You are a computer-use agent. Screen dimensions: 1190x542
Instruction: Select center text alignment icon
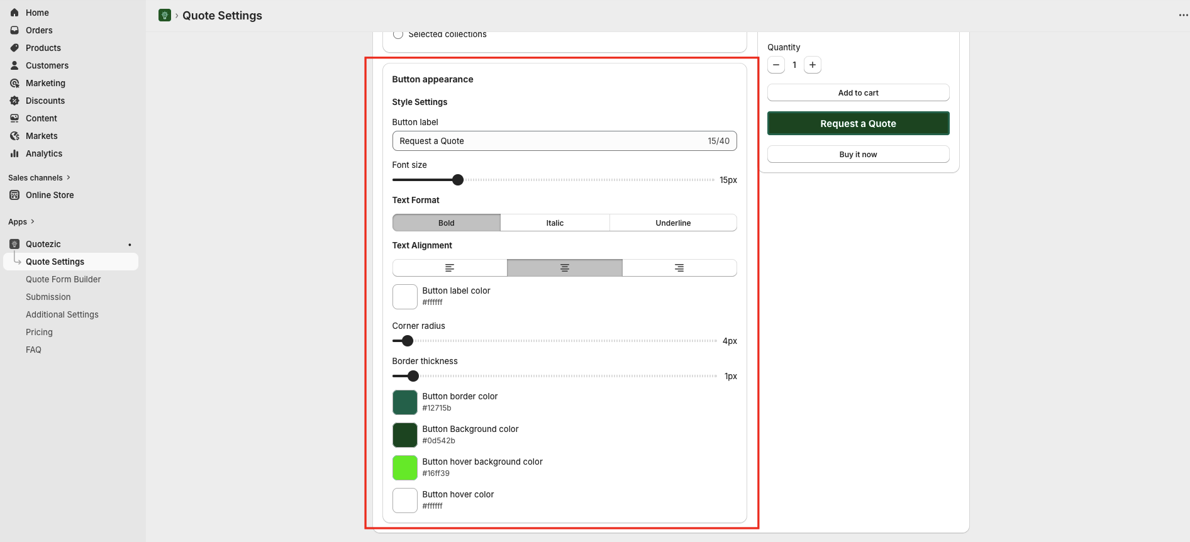click(564, 268)
